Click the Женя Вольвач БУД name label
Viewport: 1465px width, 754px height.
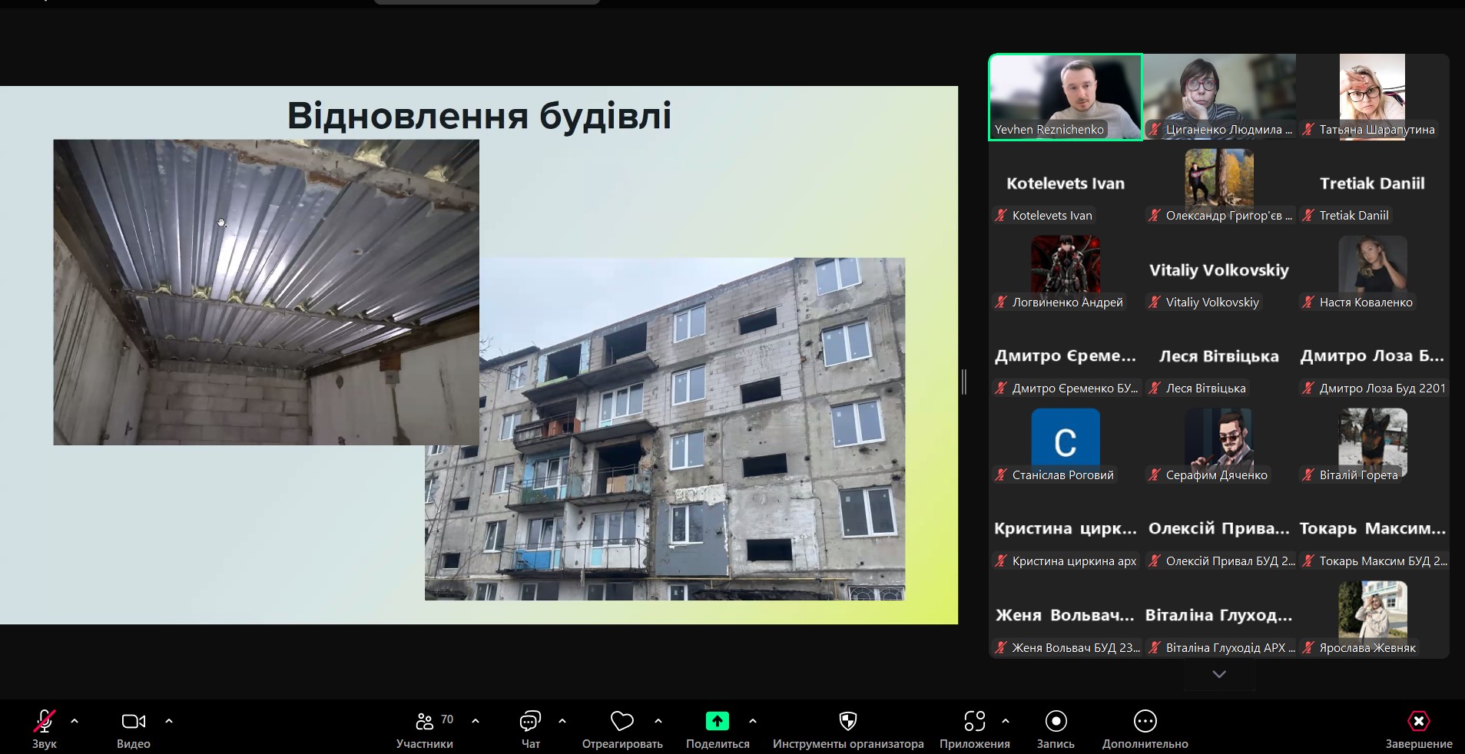click(1076, 648)
